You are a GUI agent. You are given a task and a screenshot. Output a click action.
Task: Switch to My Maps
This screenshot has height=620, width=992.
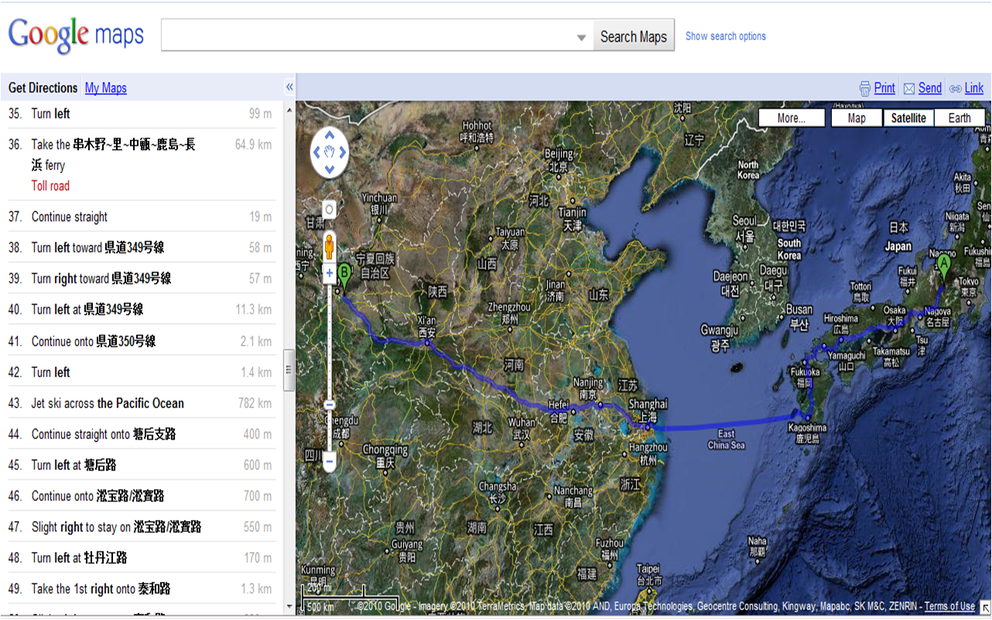click(105, 88)
